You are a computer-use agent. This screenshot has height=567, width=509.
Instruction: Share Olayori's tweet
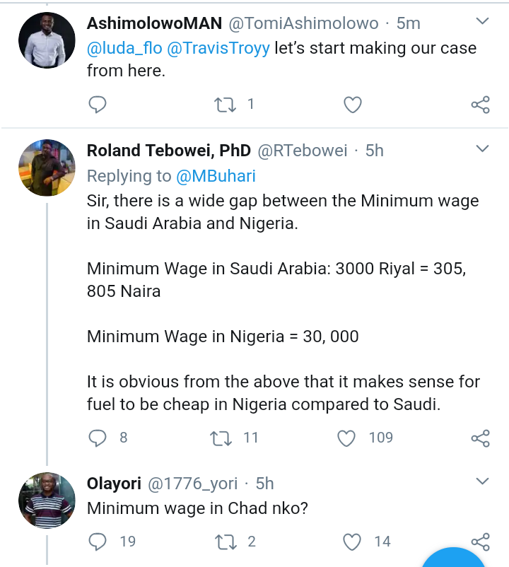[x=480, y=542]
